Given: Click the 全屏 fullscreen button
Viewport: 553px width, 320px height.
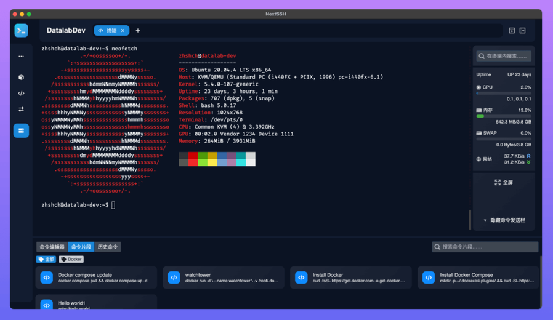Looking at the screenshot, I should (503, 182).
